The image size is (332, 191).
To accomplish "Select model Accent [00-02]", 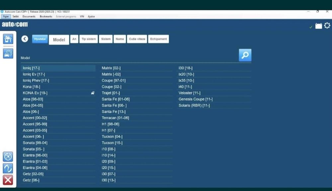I will pyautogui.click(x=58, y=118).
